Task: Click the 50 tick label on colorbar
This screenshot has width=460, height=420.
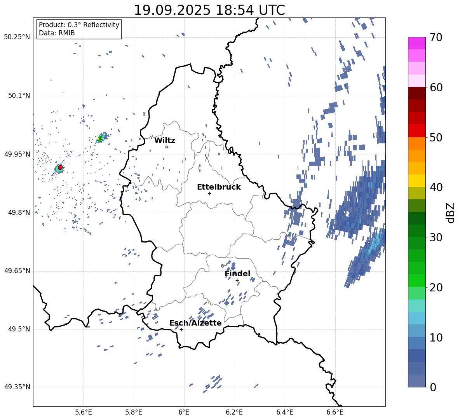Action: tap(436, 138)
